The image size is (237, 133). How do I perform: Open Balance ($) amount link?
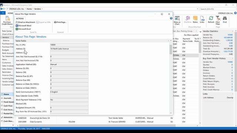pyautogui.click(x=228, y=38)
